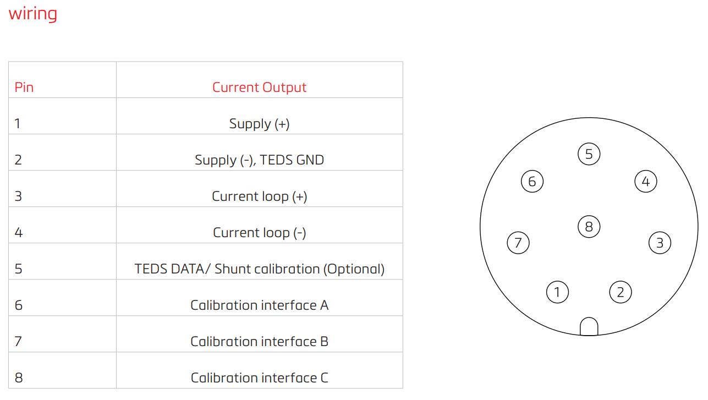
Task: Click the 'Supply (-), TEDS GND' cell
Action: 259,160
